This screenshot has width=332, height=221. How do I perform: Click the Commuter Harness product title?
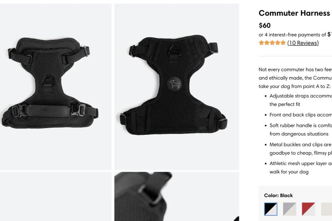[294, 13]
